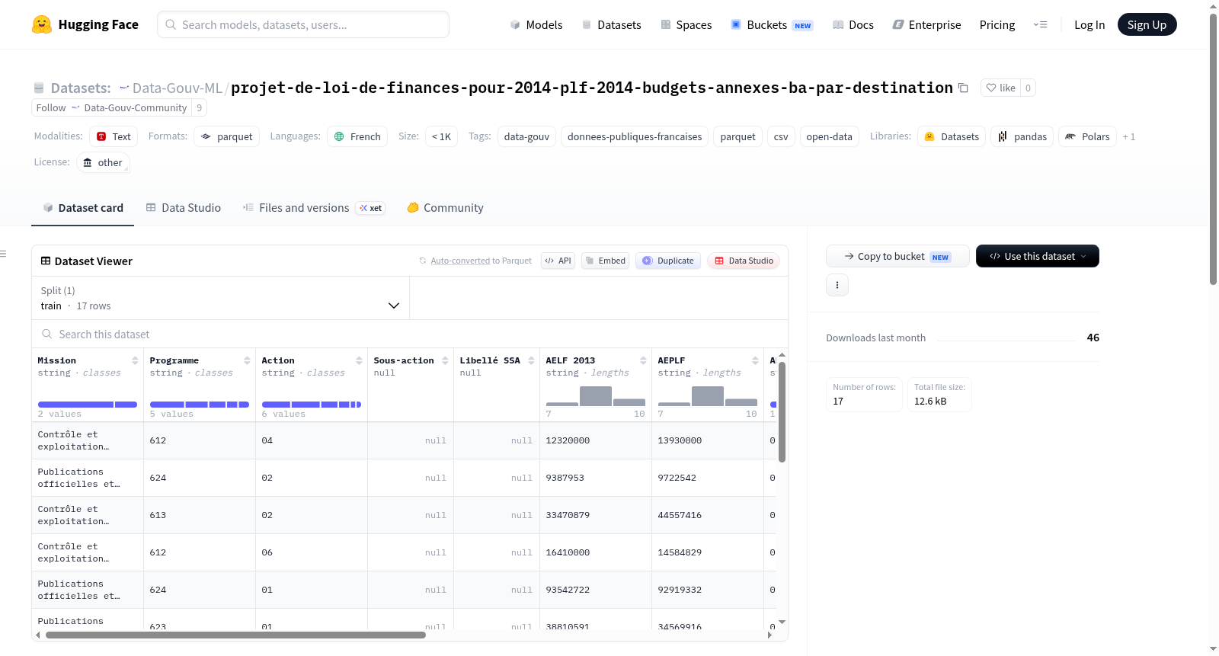
Task: Sort by the AELF 2013 column arrows
Action: pyautogui.click(x=643, y=360)
